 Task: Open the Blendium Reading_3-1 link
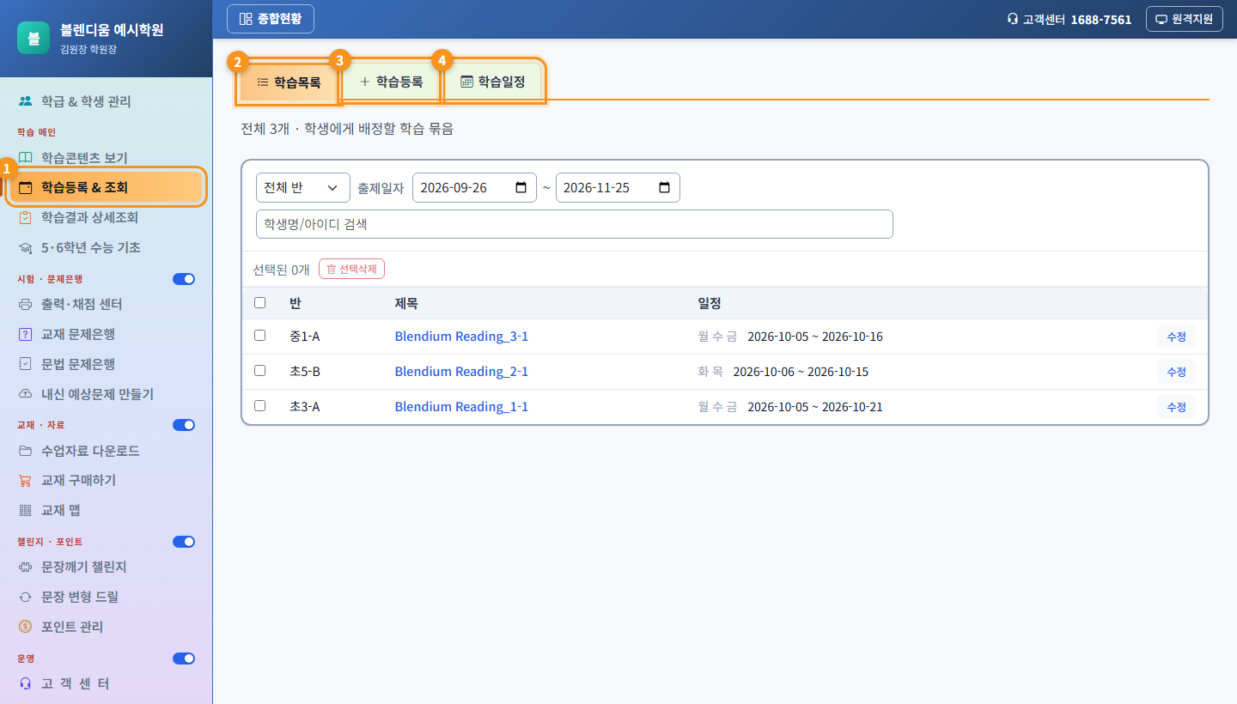[461, 337]
